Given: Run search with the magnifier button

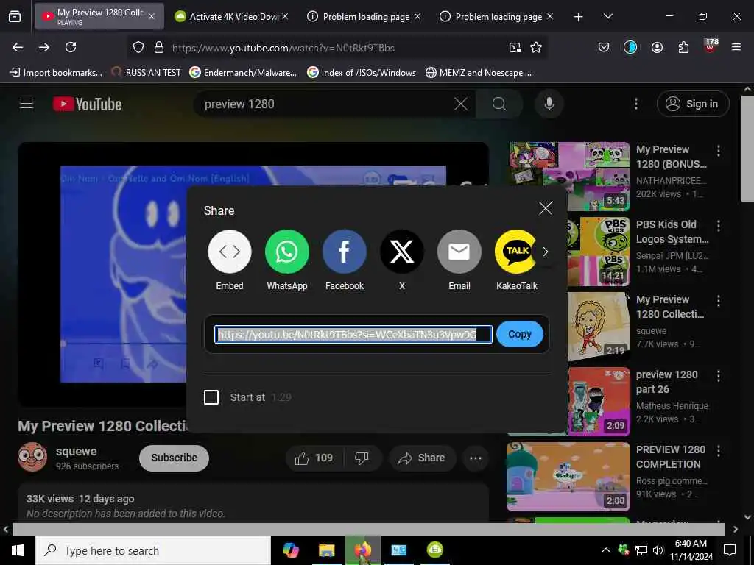Looking at the screenshot, I should (498, 104).
